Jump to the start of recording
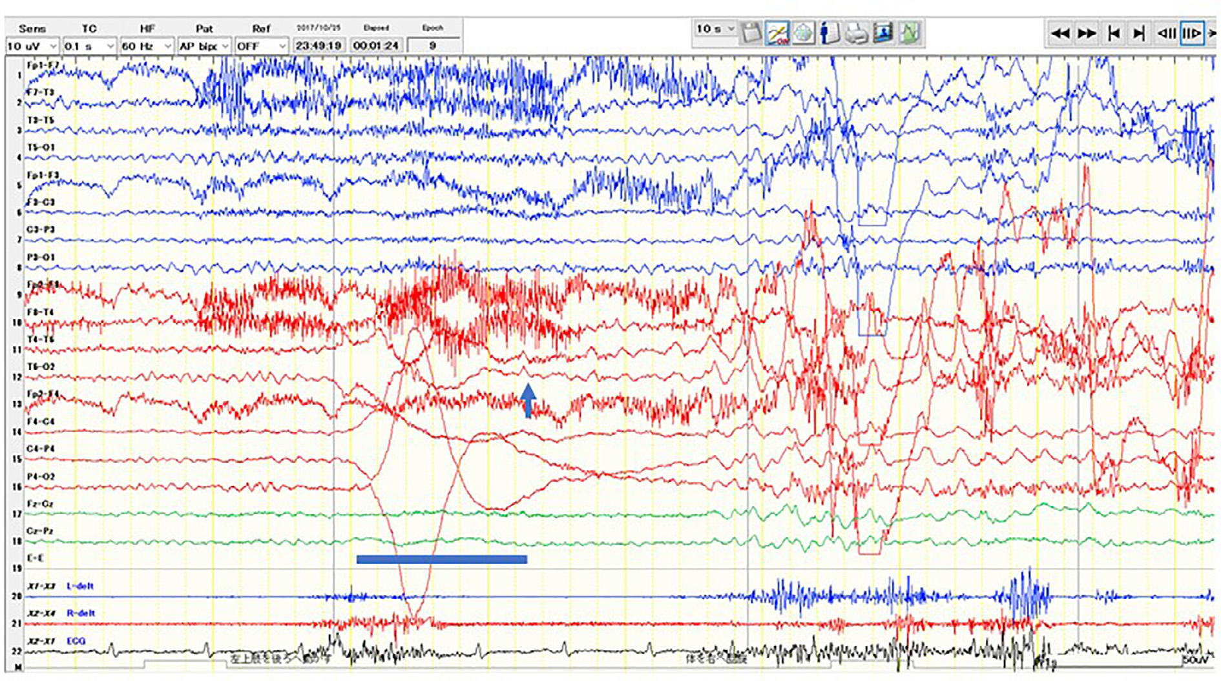The height and width of the screenshot is (681, 1221). coord(1113,34)
